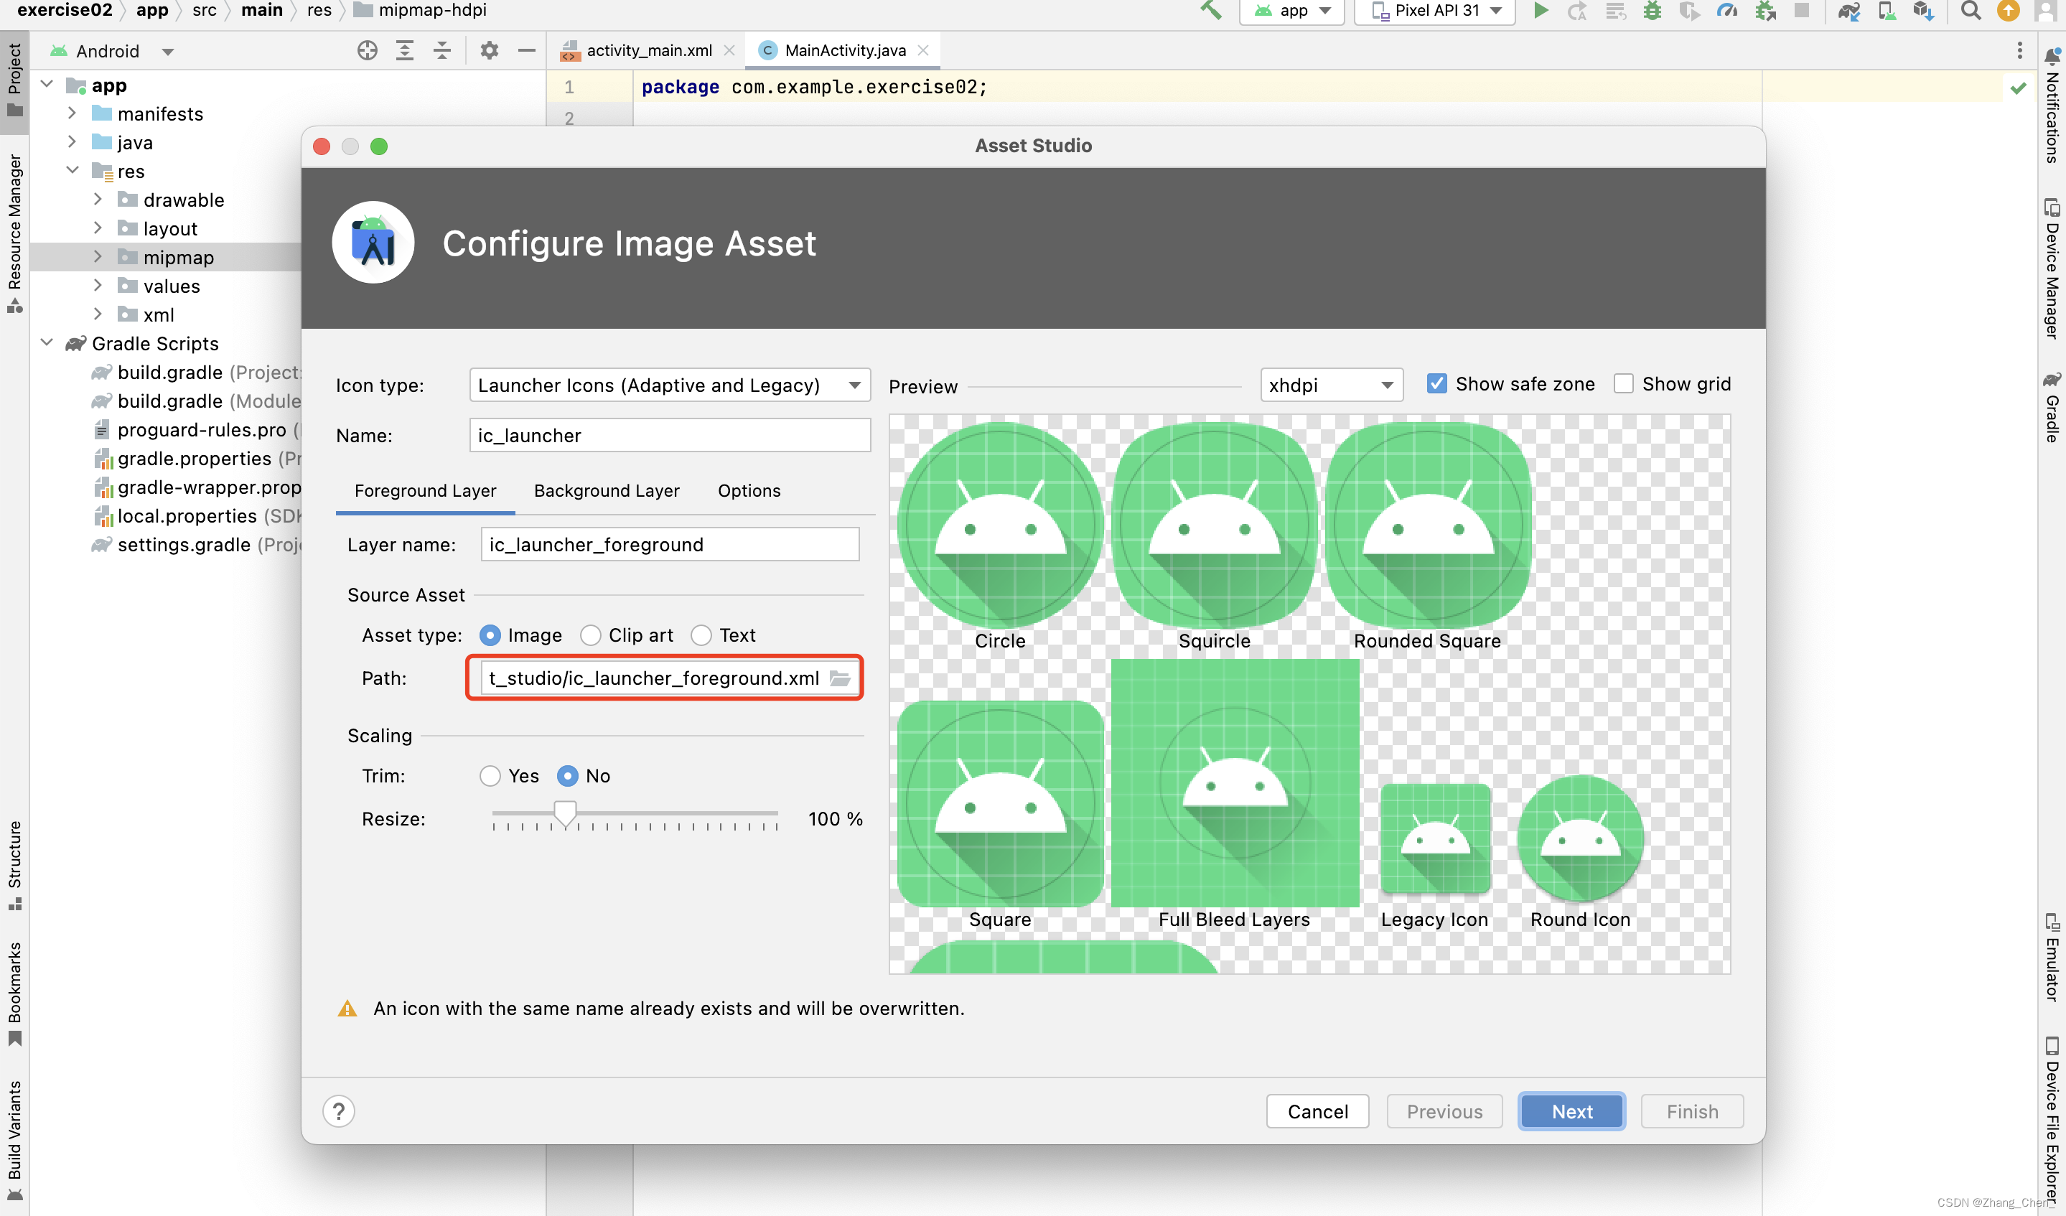Viewport: 2066px width, 1216px height.
Task: Toggle the Show safe zone checkbox
Action: click(x=1436, y=384)
